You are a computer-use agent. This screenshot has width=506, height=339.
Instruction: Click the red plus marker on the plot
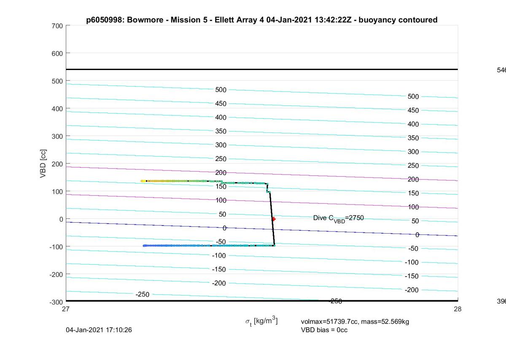[x=274, y=219]
